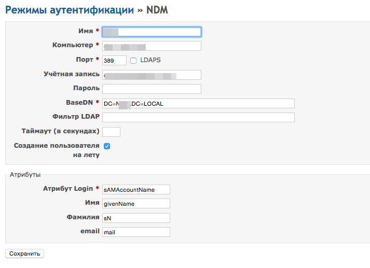Select the Атрибут Login label
Viewport: 370px width, 268px height.
(x=68, y=189)
